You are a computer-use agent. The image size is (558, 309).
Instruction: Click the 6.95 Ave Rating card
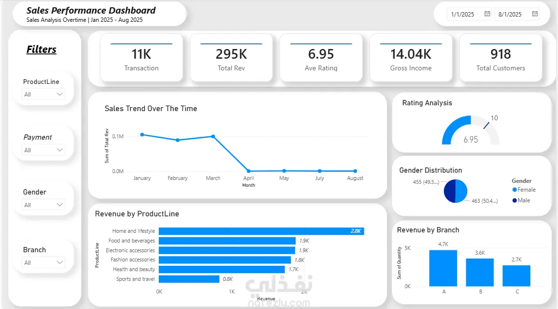(x=321, y=58)
